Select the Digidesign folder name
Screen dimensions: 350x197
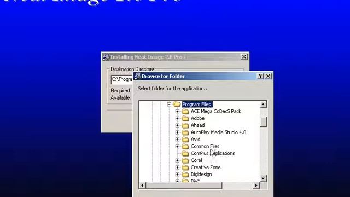click(x=201, y=175)
